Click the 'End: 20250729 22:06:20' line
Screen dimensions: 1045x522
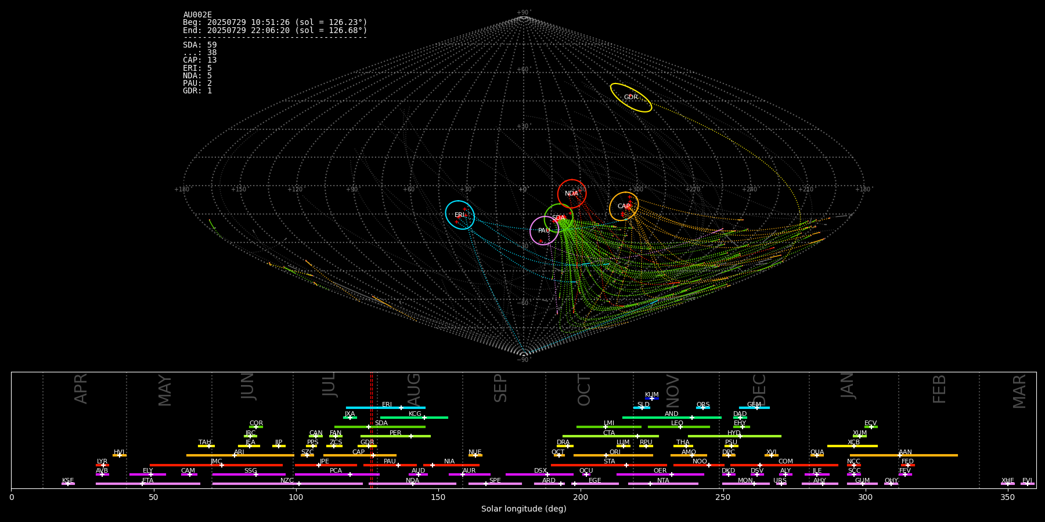pos(275,30)
